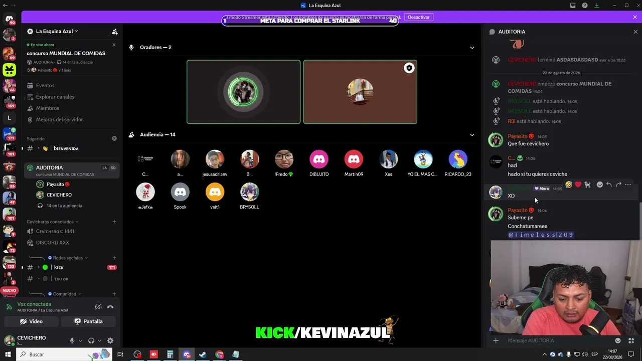Add channel to Cevicheros conectados category
This screenshot has width=642, height=361.
pos(114,222)
